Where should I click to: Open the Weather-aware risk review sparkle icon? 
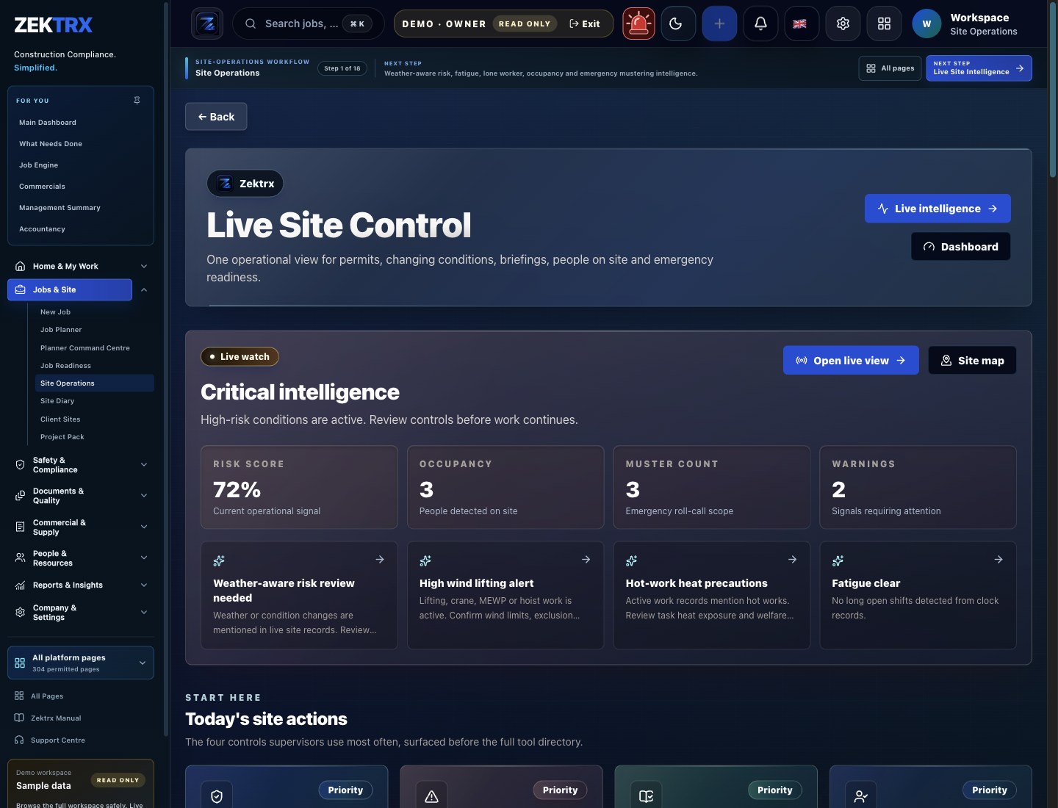coord(219,560)
